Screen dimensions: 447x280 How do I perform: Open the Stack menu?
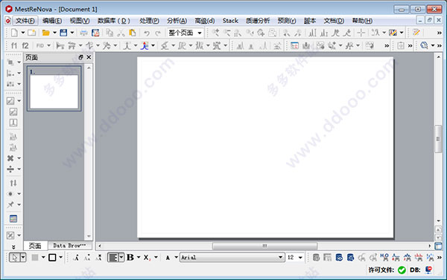[x=230, y=21]
